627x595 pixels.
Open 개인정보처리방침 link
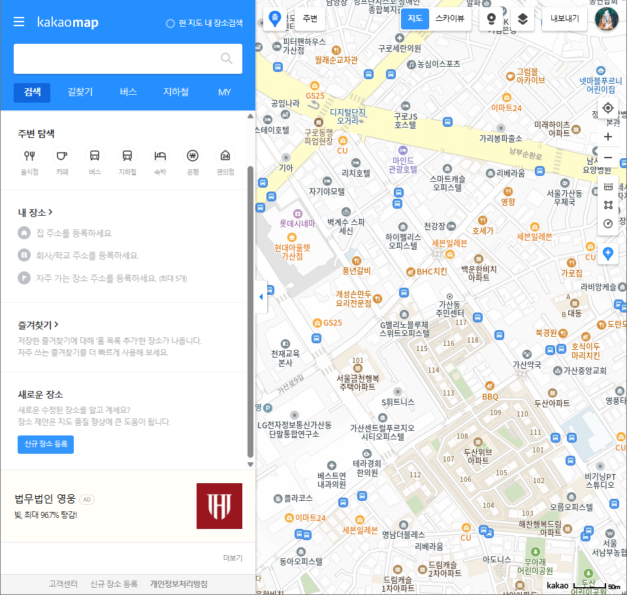click(x=179, y=584)
